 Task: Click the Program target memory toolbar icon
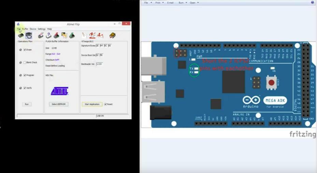click(56, 35)
